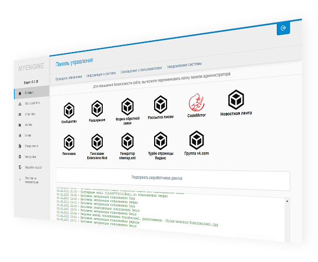Screen dimensions: 318x262
Task: Open the Информация о системе link
Action: pyautogui.click(x=101, y=74)
